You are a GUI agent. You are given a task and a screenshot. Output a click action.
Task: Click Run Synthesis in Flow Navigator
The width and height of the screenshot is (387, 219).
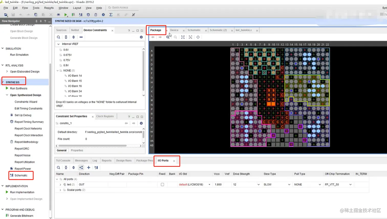pyautogui.click(x=19, y=88)
